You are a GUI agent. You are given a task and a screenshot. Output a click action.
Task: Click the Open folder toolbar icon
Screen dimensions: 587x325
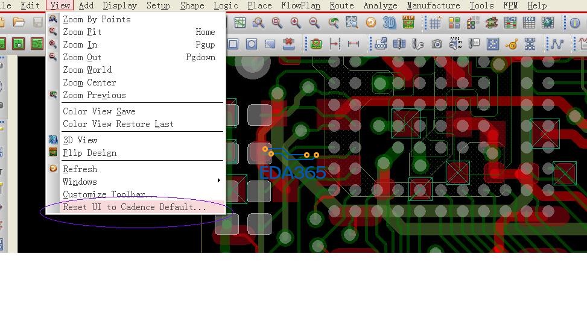(18, 22)
